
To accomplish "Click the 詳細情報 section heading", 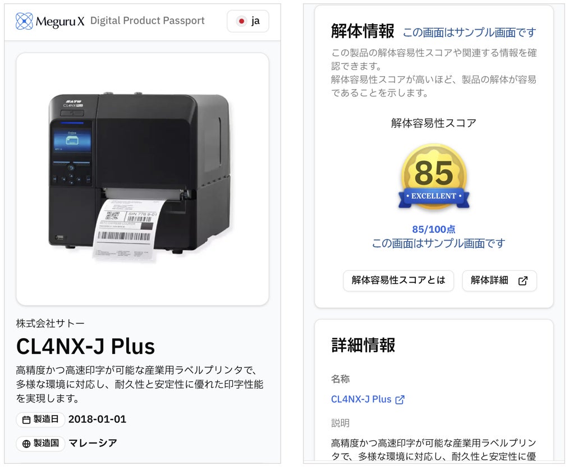I will pos(363,345).
